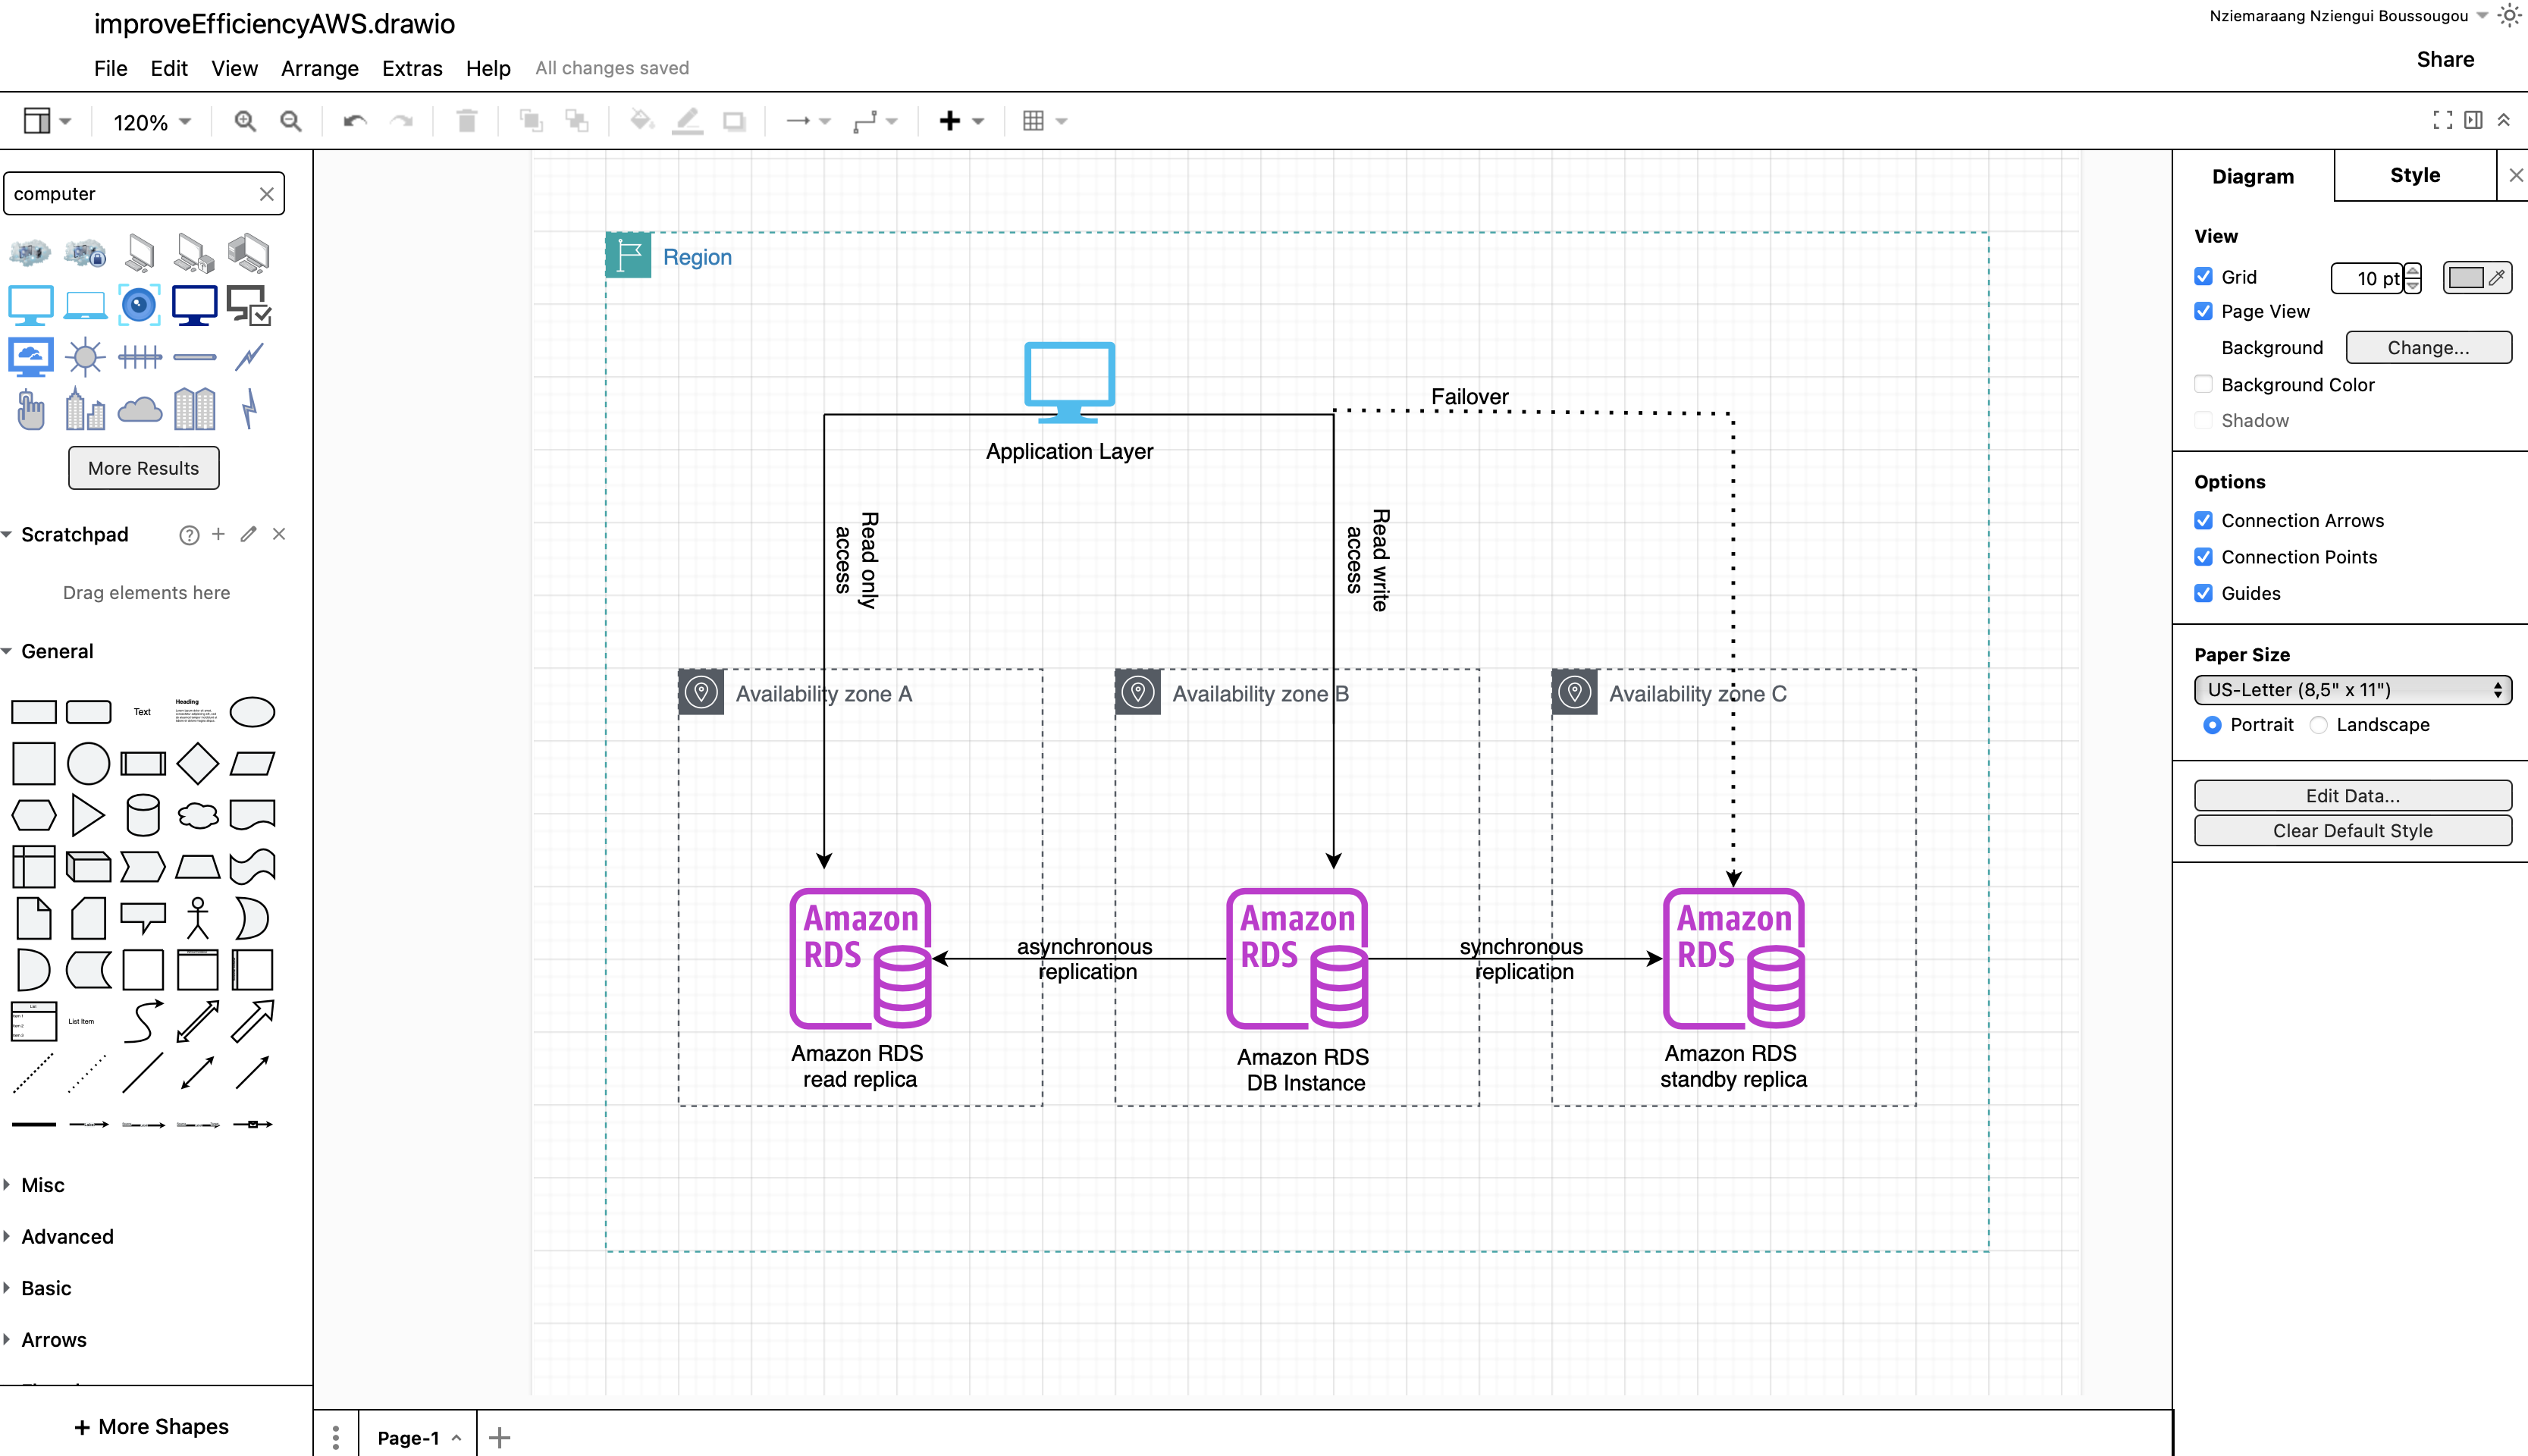Uncheck the Guides option
This screenshot has width=2528, height=1456.
(x=2203, y=593)
